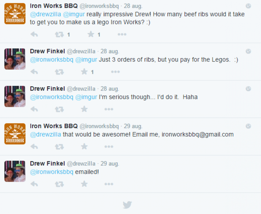This screenshot has height=214, width=261.
Task: Retweet 'I'm serious though' tweet
Action: coord(59,109)
